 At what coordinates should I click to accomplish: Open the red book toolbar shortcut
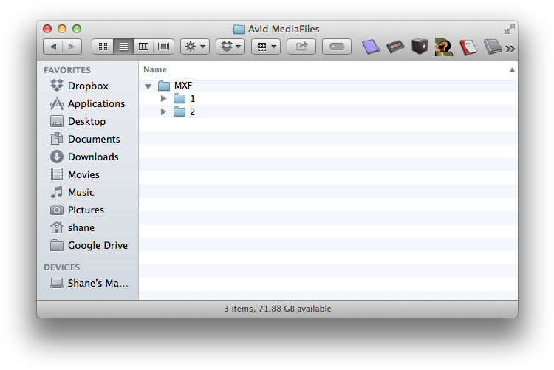click(x=468, y=47)
